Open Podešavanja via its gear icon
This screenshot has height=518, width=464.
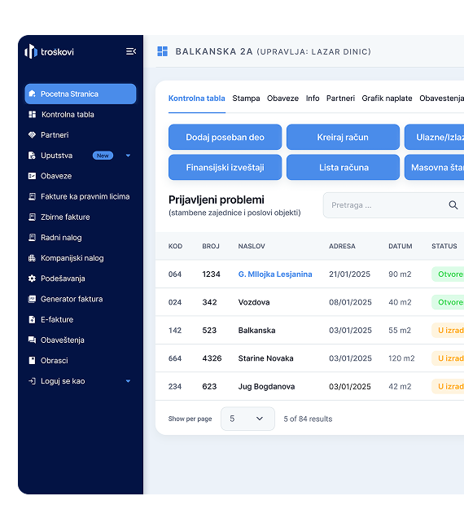32,279
